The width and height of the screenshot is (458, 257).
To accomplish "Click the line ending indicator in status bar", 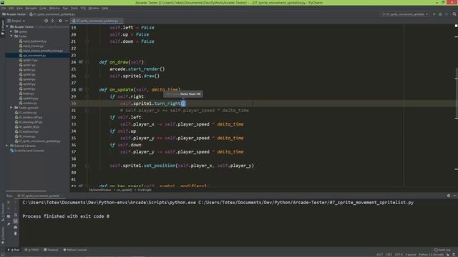I will click(389, 255).
